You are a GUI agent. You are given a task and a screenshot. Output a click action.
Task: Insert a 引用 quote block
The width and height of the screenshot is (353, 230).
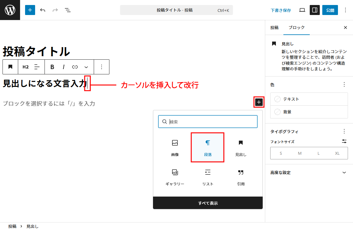coord(241,177)
